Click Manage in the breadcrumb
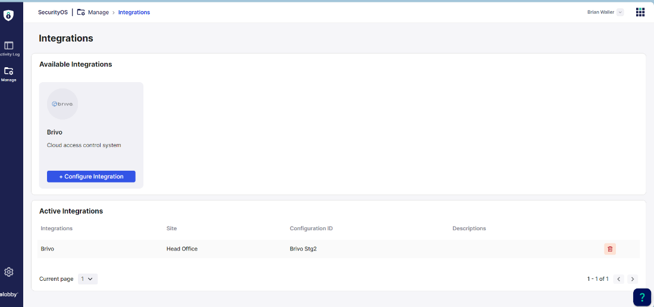 click(x=98, y=12)
